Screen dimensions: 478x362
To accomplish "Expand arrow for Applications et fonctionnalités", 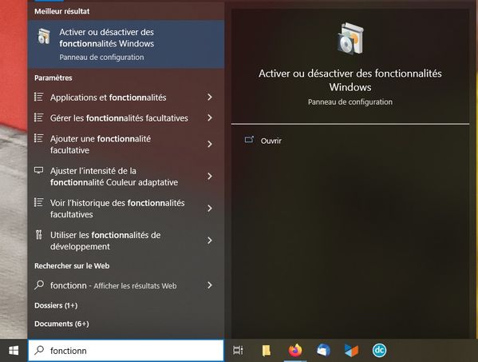I will click(209, 97).
